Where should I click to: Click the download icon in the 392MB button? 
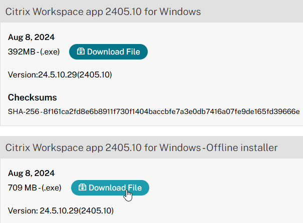[81, 51]
